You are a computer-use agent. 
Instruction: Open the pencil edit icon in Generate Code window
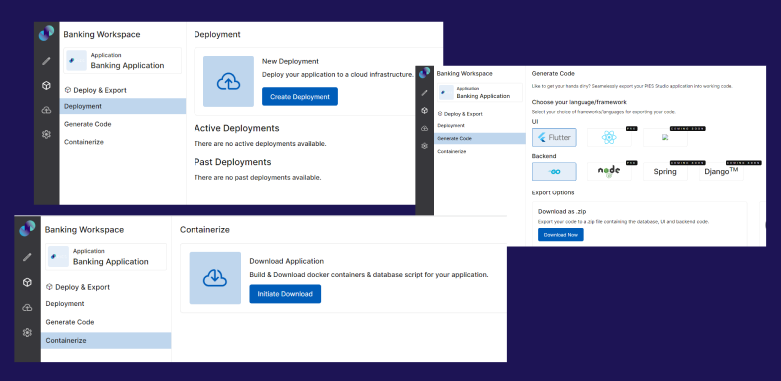coord(424,93)
